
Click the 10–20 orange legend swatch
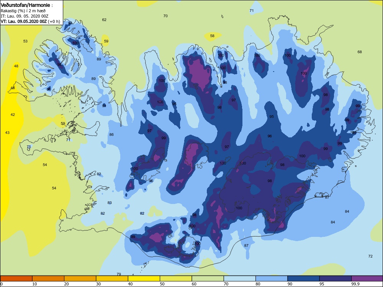pyautogui.click(x=48, y=279)
